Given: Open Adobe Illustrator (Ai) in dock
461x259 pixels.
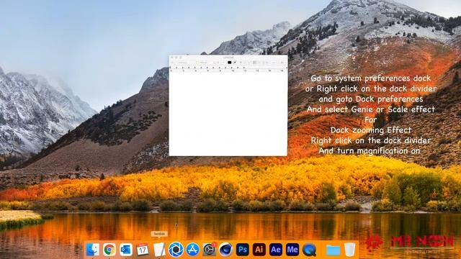Looking at the screenshot, I should click(x=259, y=250).
